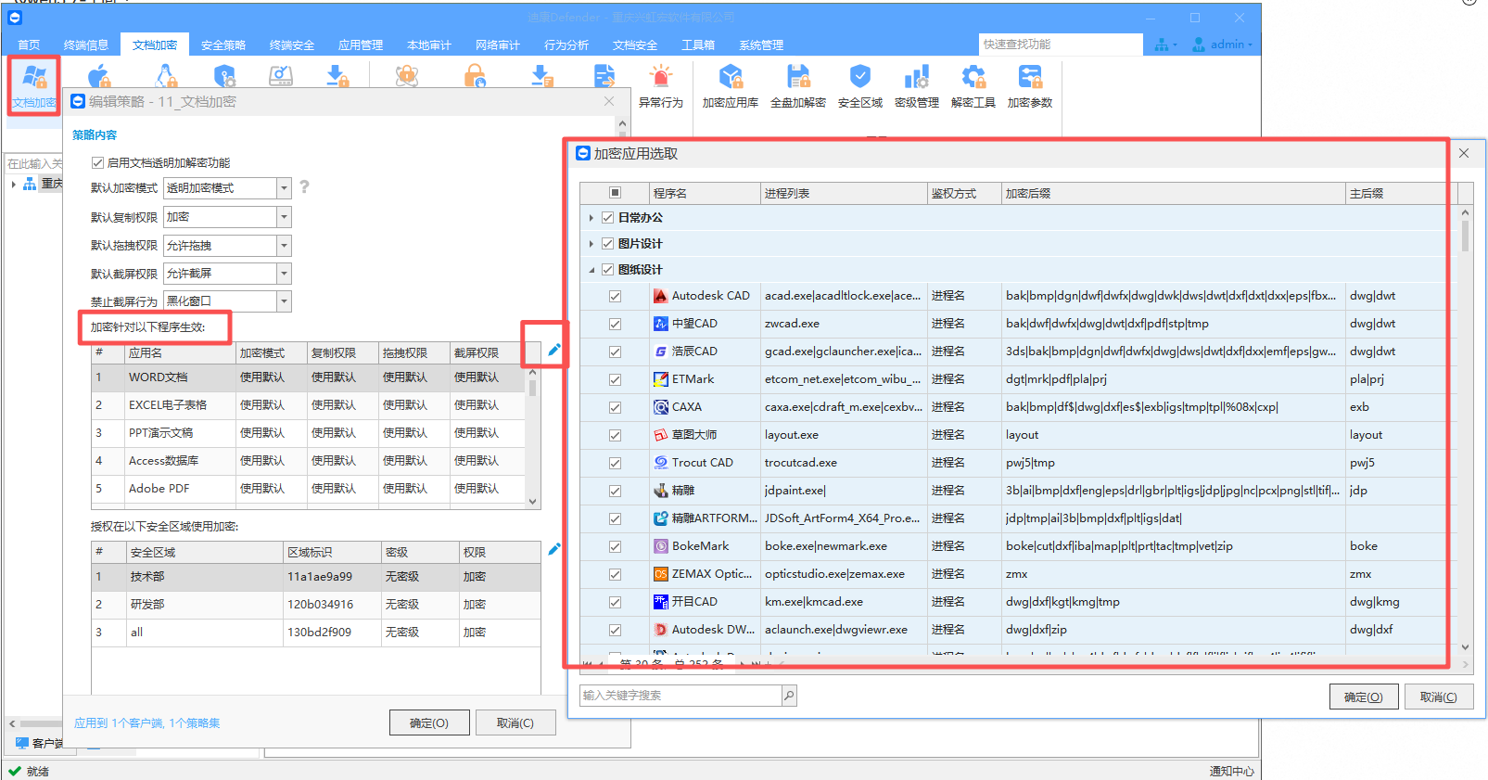Click the pencil edit icon beside the 安全区域 table
Screen dimensions: 1488x780
[x=554, y=549]
